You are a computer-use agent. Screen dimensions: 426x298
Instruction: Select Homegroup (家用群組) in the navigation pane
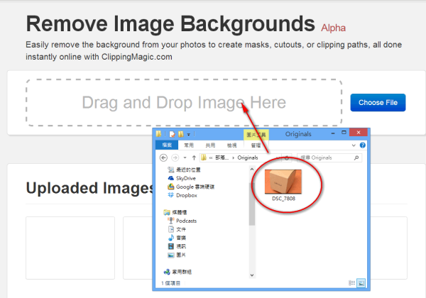tap(177, 272)
